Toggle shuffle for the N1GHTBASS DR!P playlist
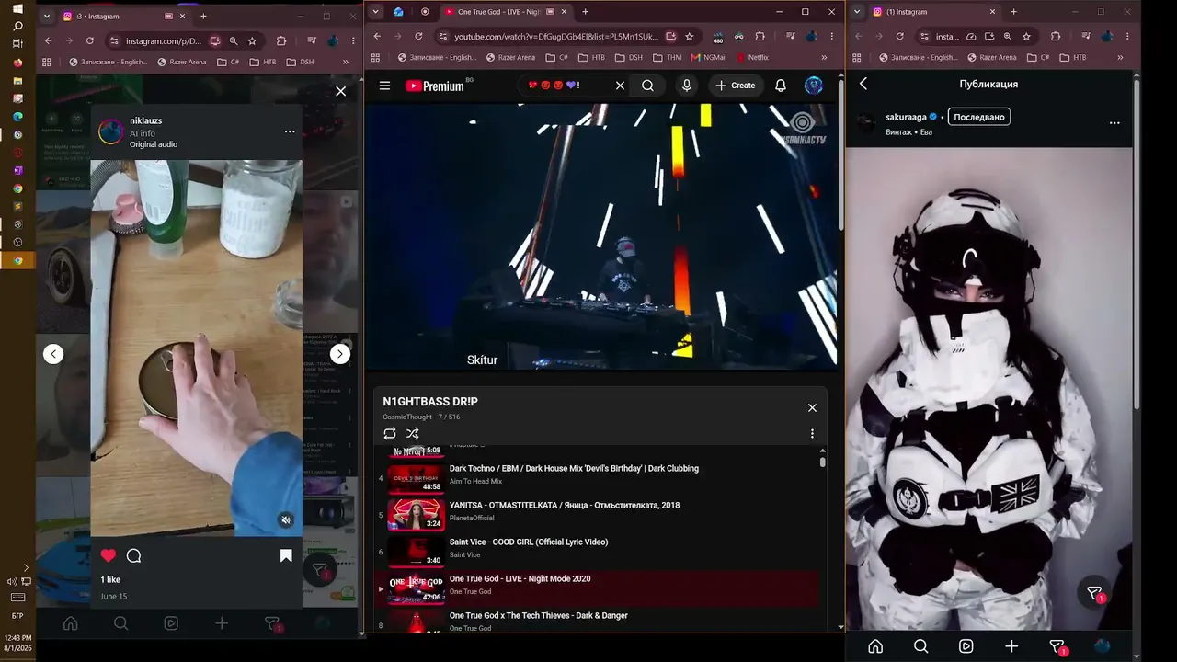The image size is (1177, 662). tap(412, 433)
